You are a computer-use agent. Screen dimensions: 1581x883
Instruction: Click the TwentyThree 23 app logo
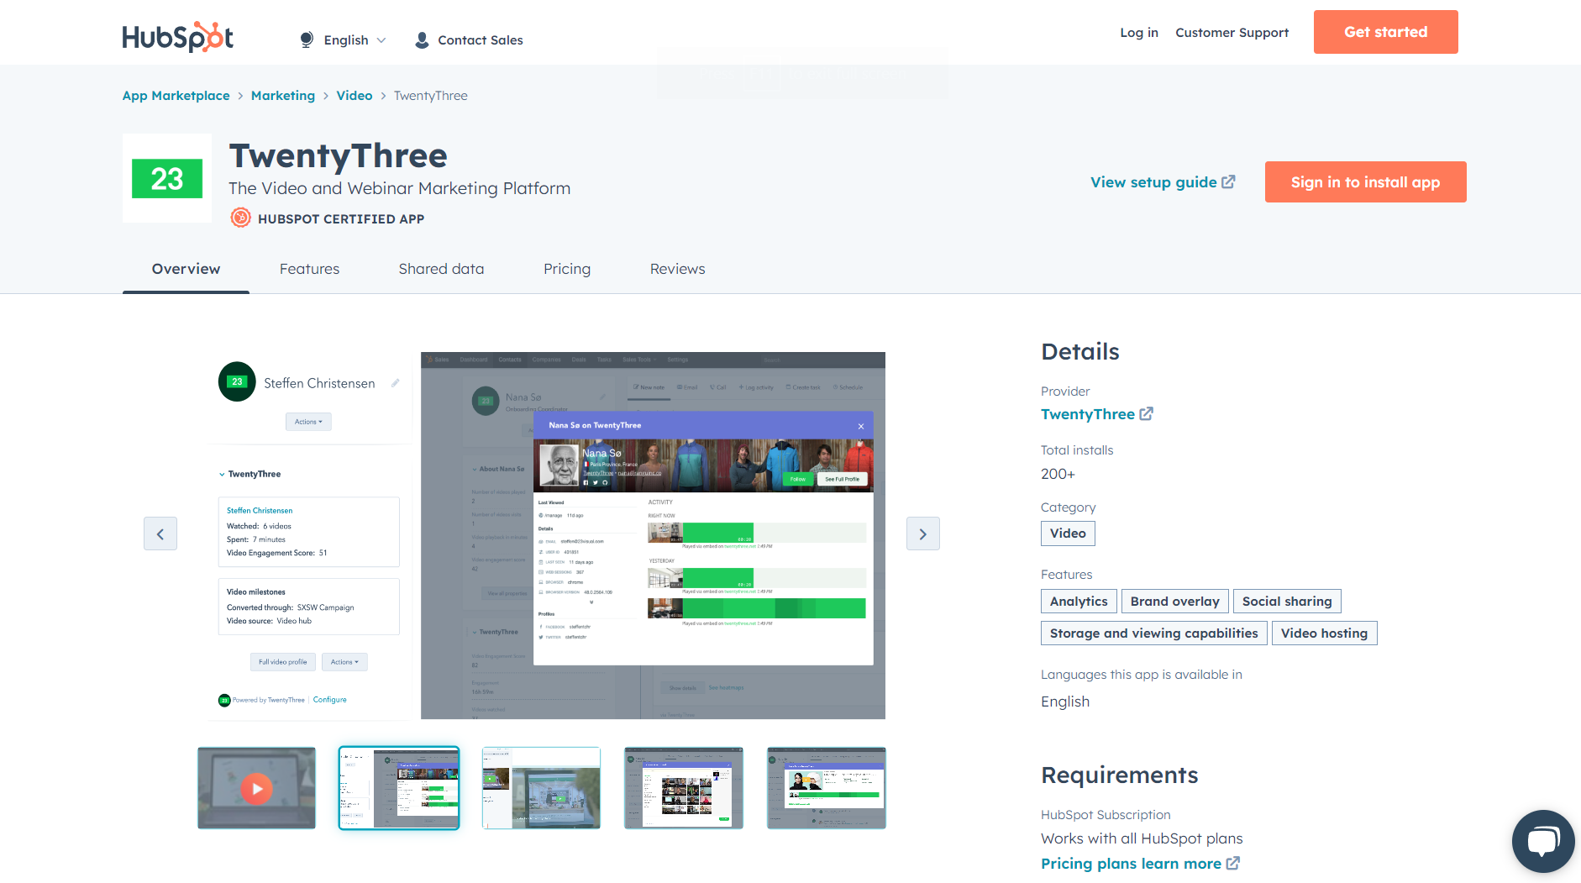167,178
